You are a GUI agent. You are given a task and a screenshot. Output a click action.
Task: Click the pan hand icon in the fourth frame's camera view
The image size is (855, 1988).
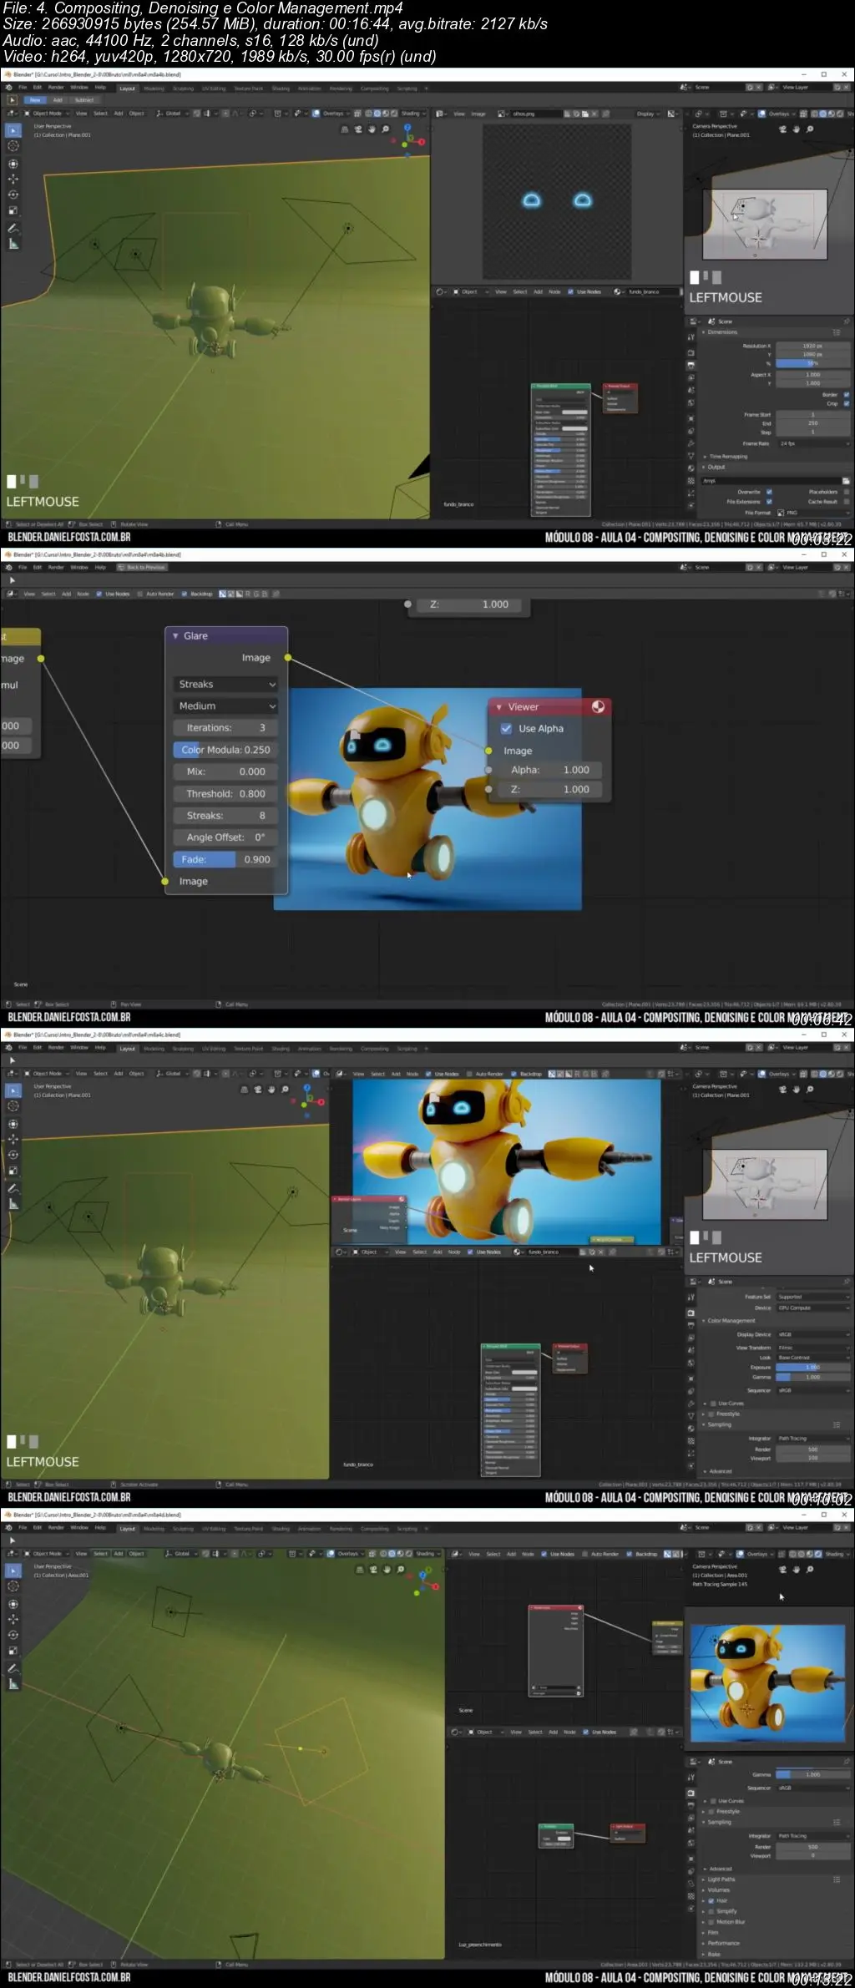pos(796,1570)
